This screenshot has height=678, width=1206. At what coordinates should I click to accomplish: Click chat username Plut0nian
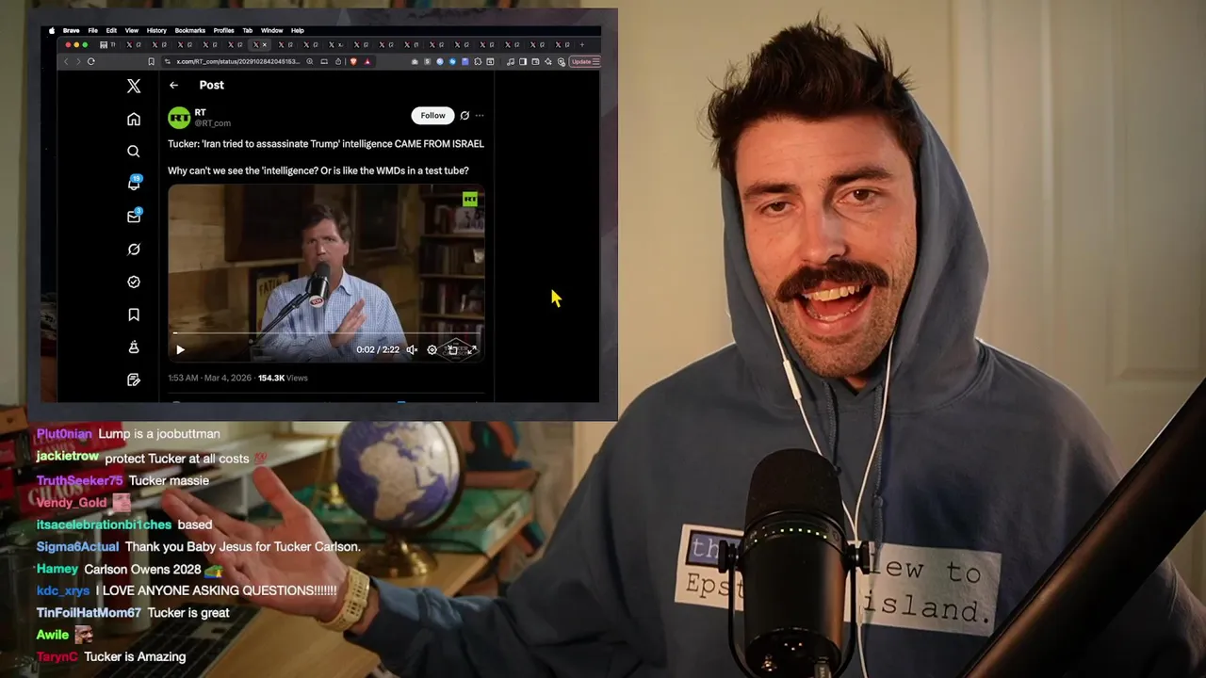tap(64, 434)
